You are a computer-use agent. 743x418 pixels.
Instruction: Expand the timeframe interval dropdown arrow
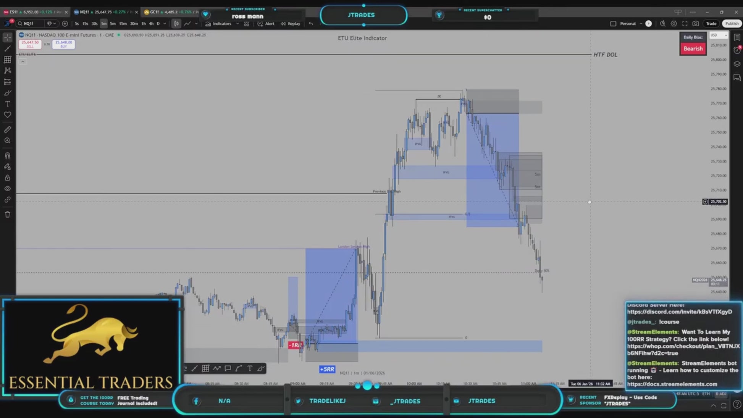[165, 24]
